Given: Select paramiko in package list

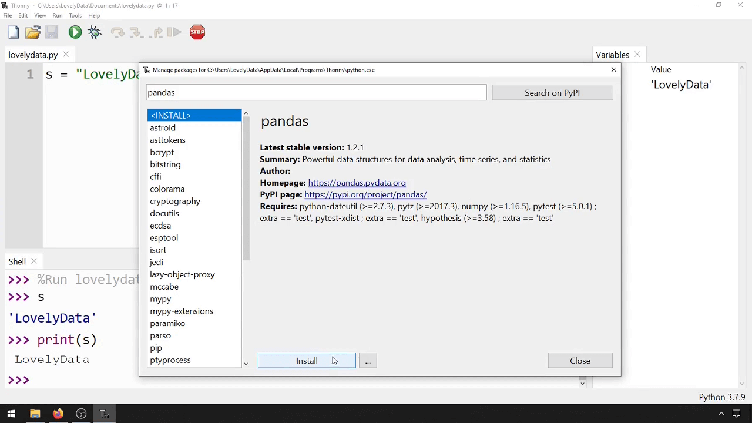Looking at the screenshot, I should tap(194, 323).
